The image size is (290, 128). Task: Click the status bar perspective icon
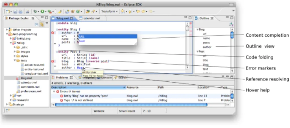pyautogui.click(x=8, y=111)
